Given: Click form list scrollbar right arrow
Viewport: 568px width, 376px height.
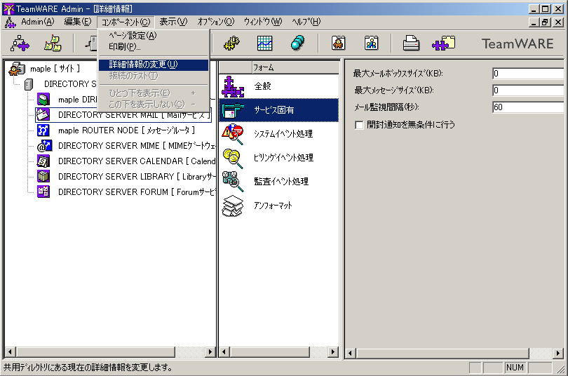Looking at the screenshot, I should pyautogui.click(x=334, y=351).
